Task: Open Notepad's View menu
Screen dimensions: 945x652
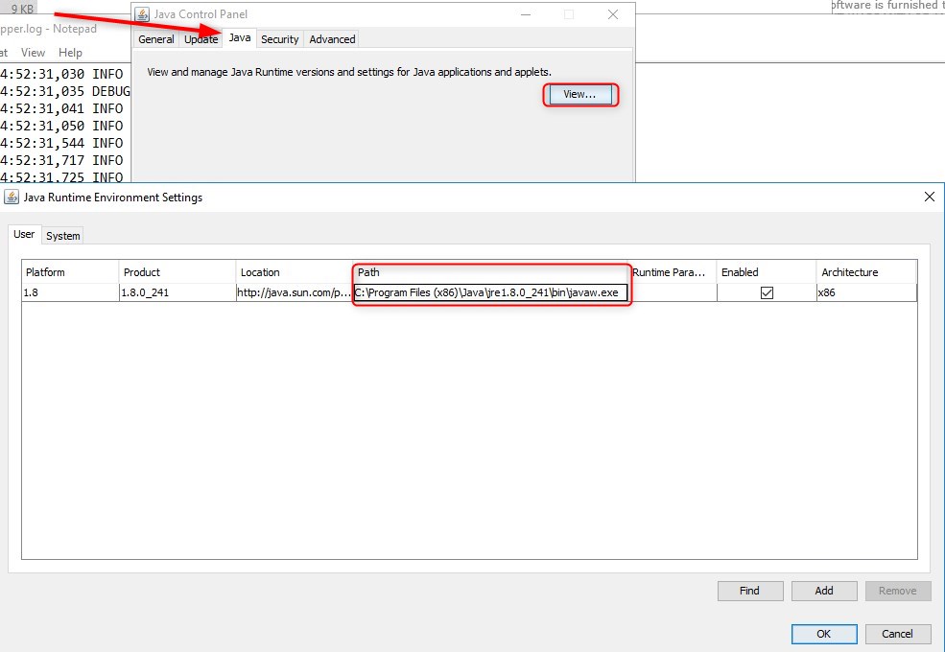Action: click(34, 53)
